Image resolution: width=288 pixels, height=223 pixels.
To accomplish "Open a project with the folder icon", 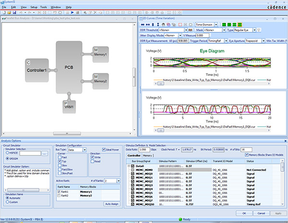I will click(9, 12).
